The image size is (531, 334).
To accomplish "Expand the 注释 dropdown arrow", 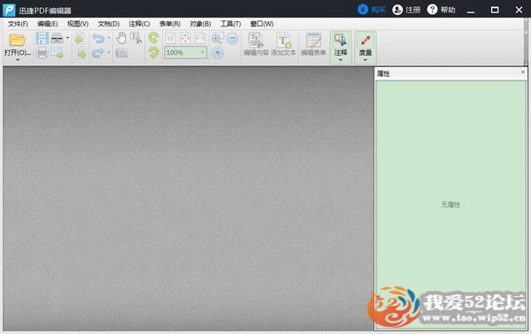I will click(x=341, y=60).
